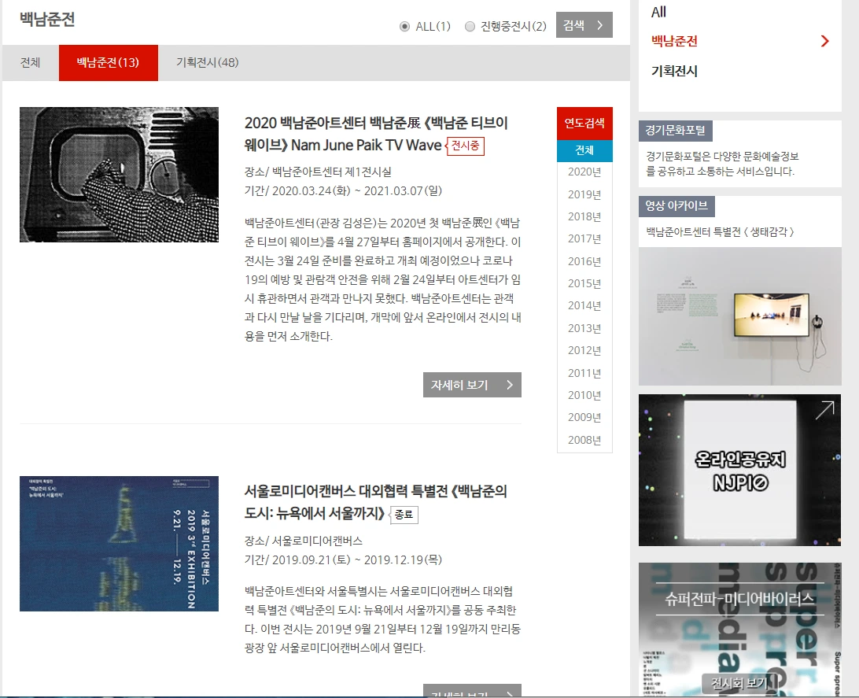Click the 전시중 exhibition status badge
This screenshot has height=698, width=859.
466,146
